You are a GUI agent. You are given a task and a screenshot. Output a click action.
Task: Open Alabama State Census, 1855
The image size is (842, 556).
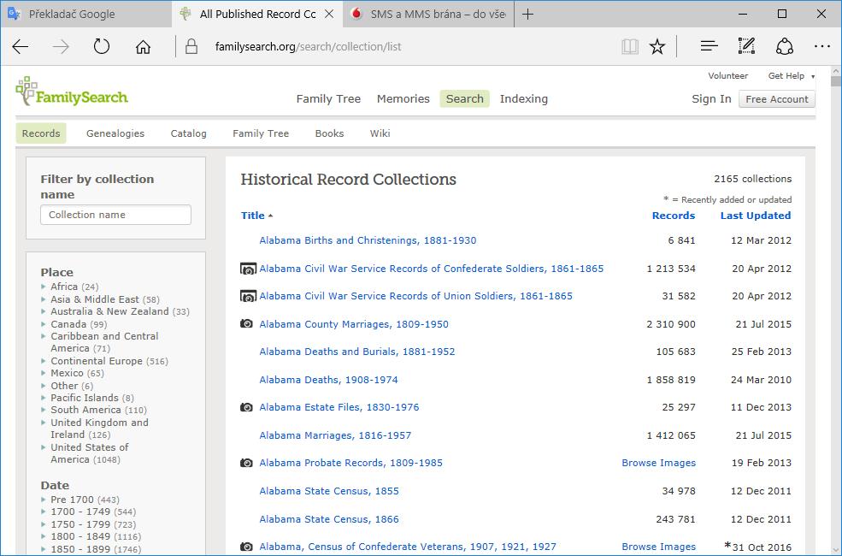click(x=329, y=491)
